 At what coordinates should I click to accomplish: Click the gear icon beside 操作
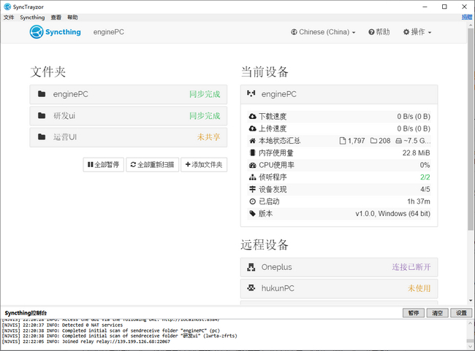point(406,32)
